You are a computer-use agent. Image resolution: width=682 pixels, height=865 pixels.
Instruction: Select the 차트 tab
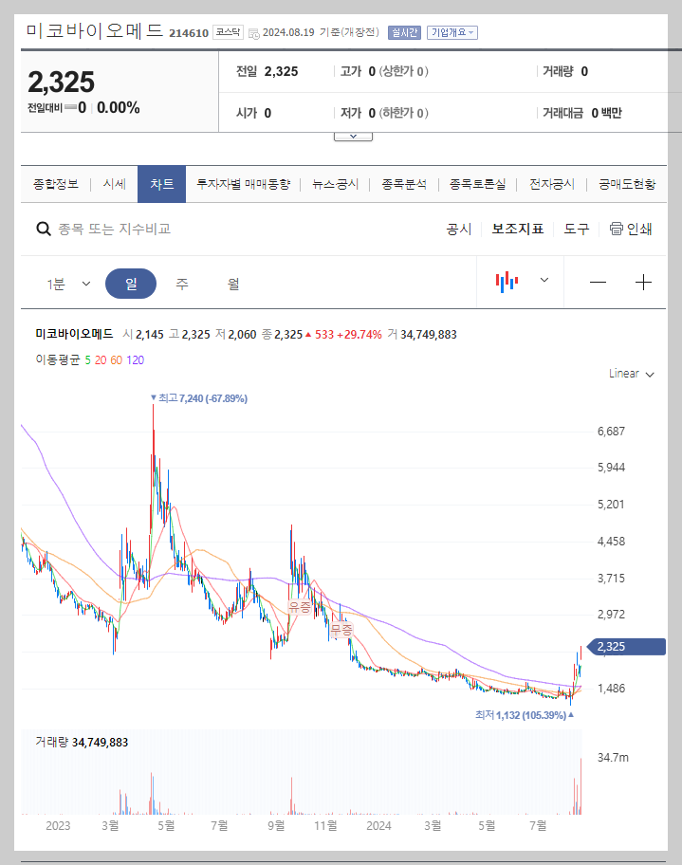[x=161, y=184]
